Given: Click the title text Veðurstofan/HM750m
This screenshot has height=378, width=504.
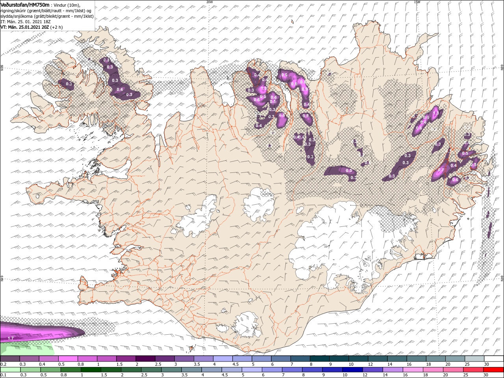Looking at the screenshot, I should coord(25,5).
